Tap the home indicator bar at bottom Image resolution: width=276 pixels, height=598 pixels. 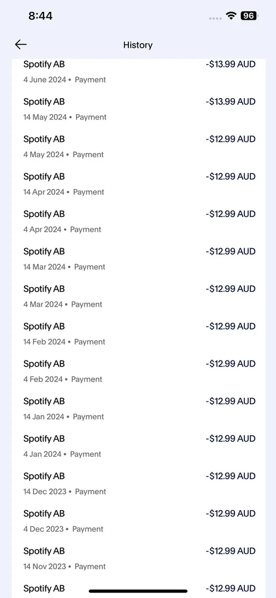coord(138,591)
